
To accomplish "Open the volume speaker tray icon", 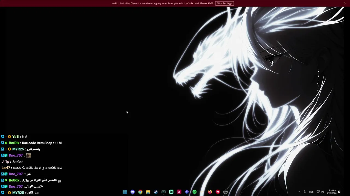I will [x=322, y=192].
